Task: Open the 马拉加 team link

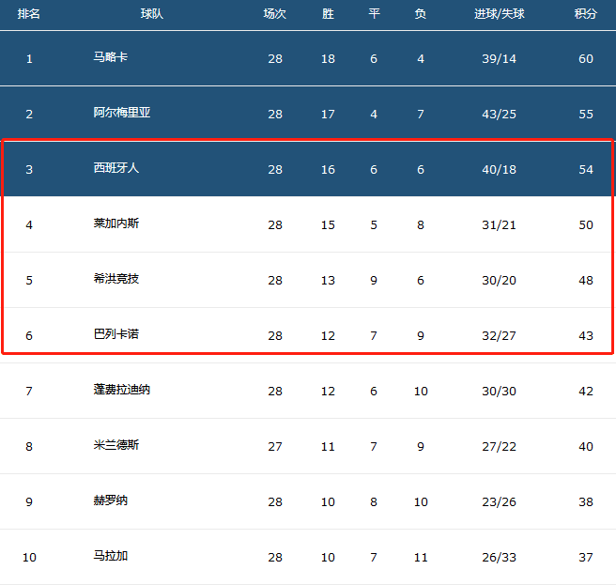Action: click(x=111, y=556)
